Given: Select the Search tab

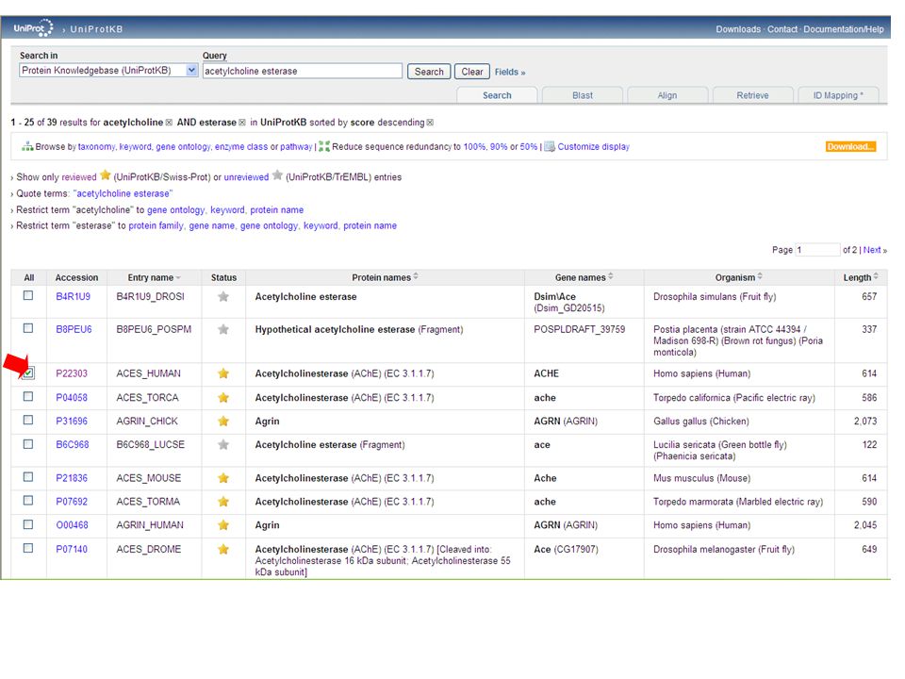Looking at the screenshot, I should [497, 95].
